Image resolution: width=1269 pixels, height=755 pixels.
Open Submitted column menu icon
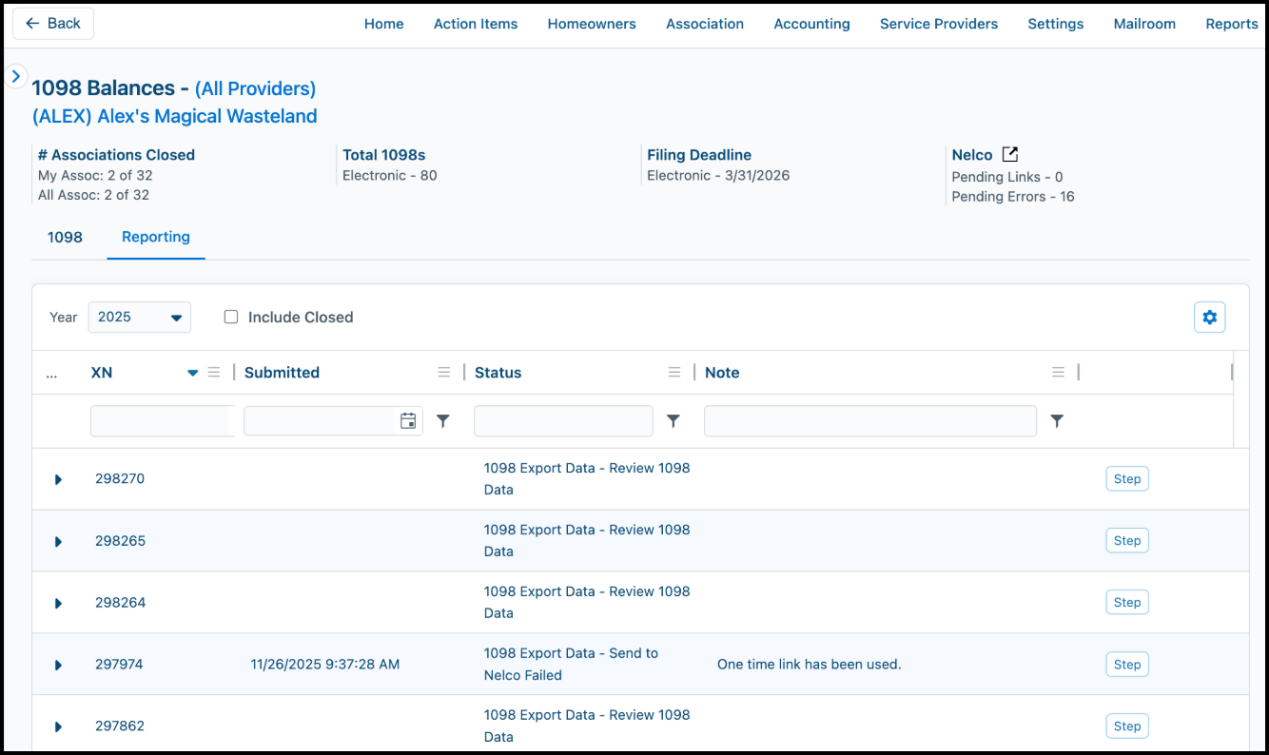tap(444, 373)
